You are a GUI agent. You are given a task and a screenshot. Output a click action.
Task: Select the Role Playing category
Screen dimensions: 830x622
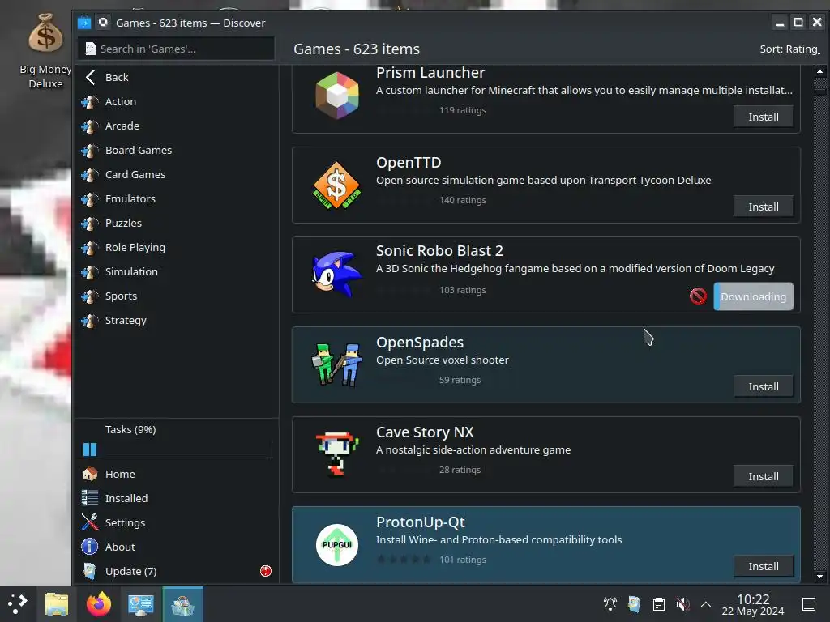176,248
